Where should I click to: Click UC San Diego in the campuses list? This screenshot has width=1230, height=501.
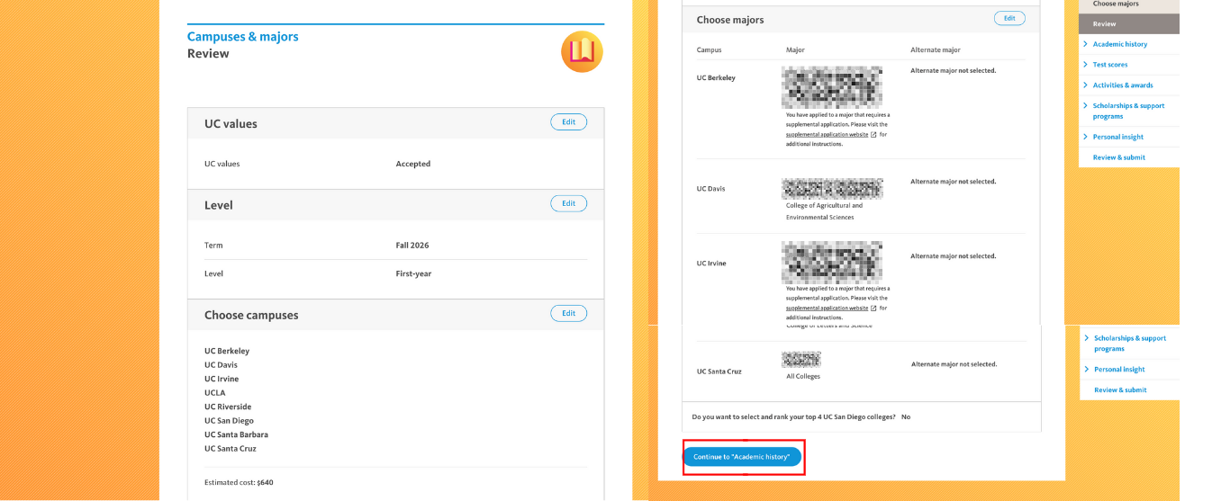[229, 421]
